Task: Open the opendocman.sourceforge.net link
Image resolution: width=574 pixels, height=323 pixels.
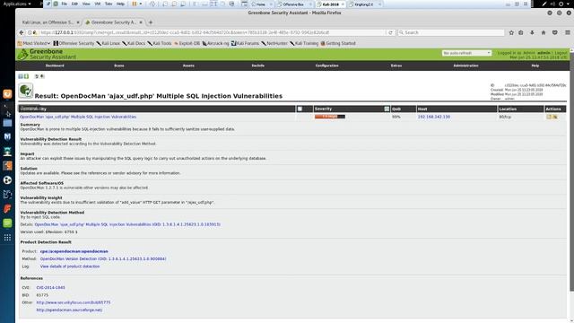Action: (69, 310)
